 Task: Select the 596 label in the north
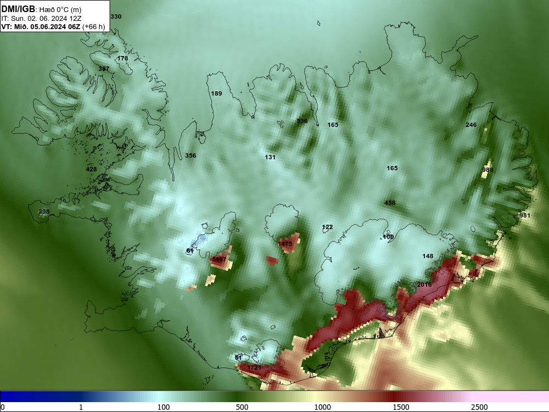tap(302, 121)
